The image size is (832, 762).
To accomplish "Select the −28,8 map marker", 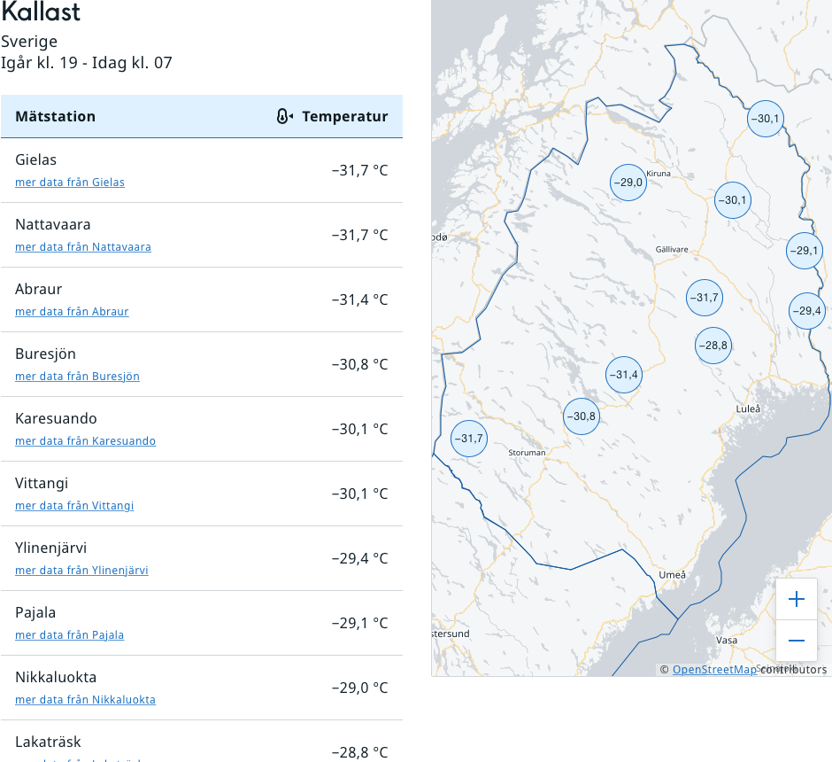I will tap(713, 346).
